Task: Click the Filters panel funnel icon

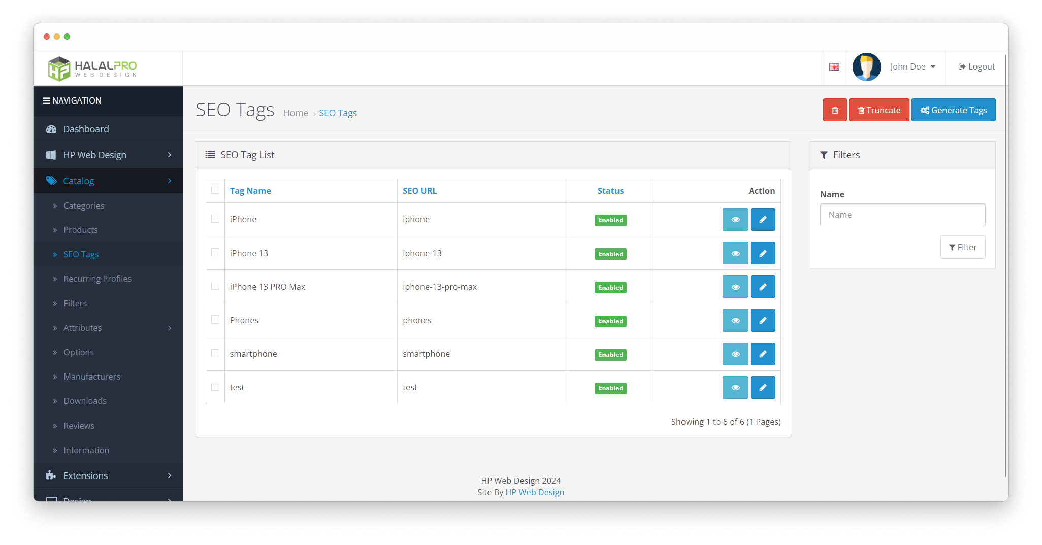Action: coord(824,155)
